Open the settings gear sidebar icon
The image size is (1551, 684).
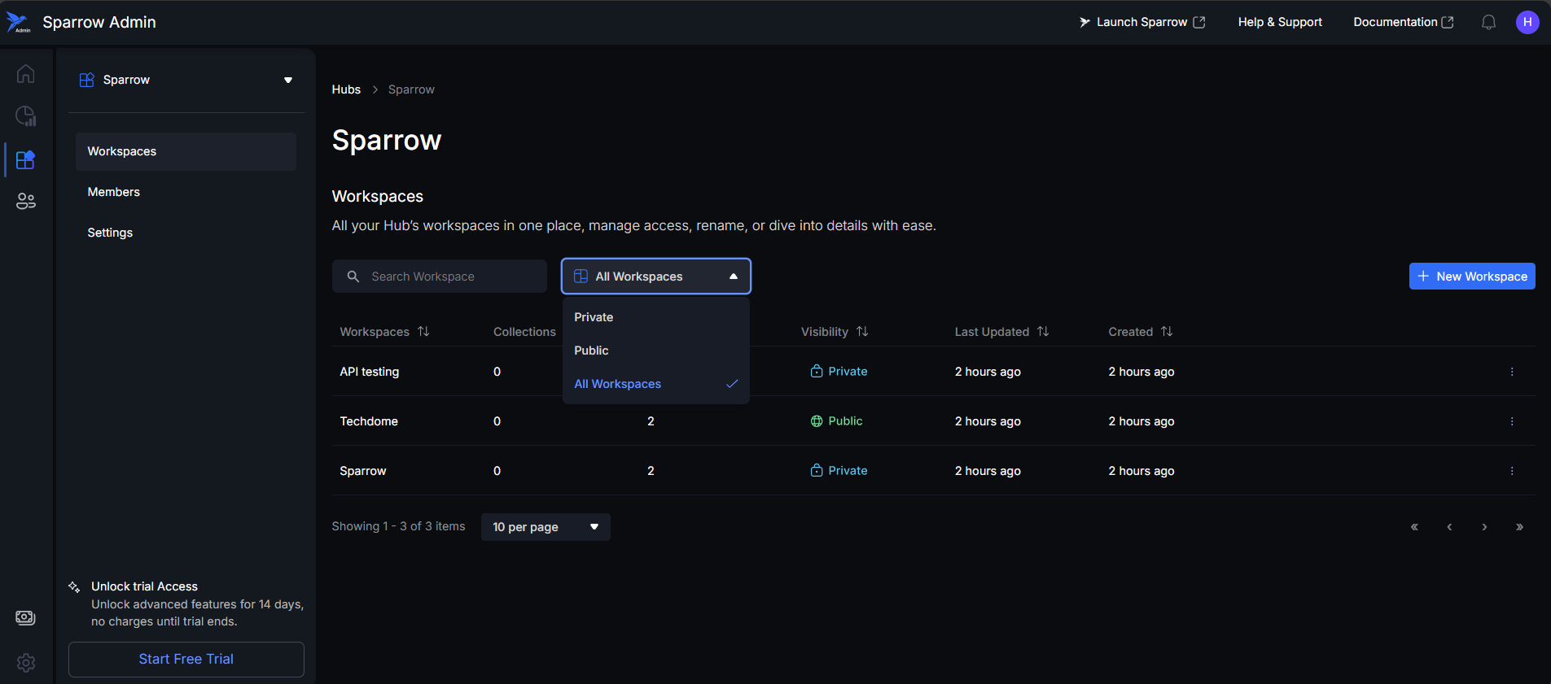point(25,663)
